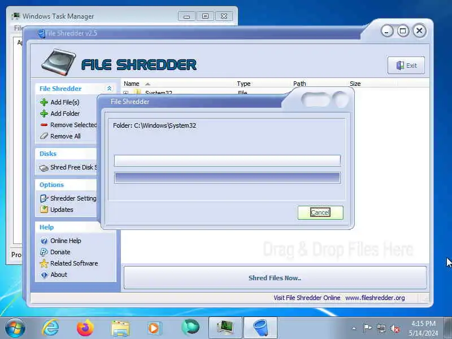Launch Firefox from the taskbar
452x339 pixels.
85,328
